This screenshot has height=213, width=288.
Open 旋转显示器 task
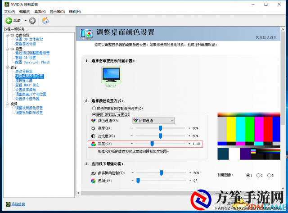coord(24,81)
